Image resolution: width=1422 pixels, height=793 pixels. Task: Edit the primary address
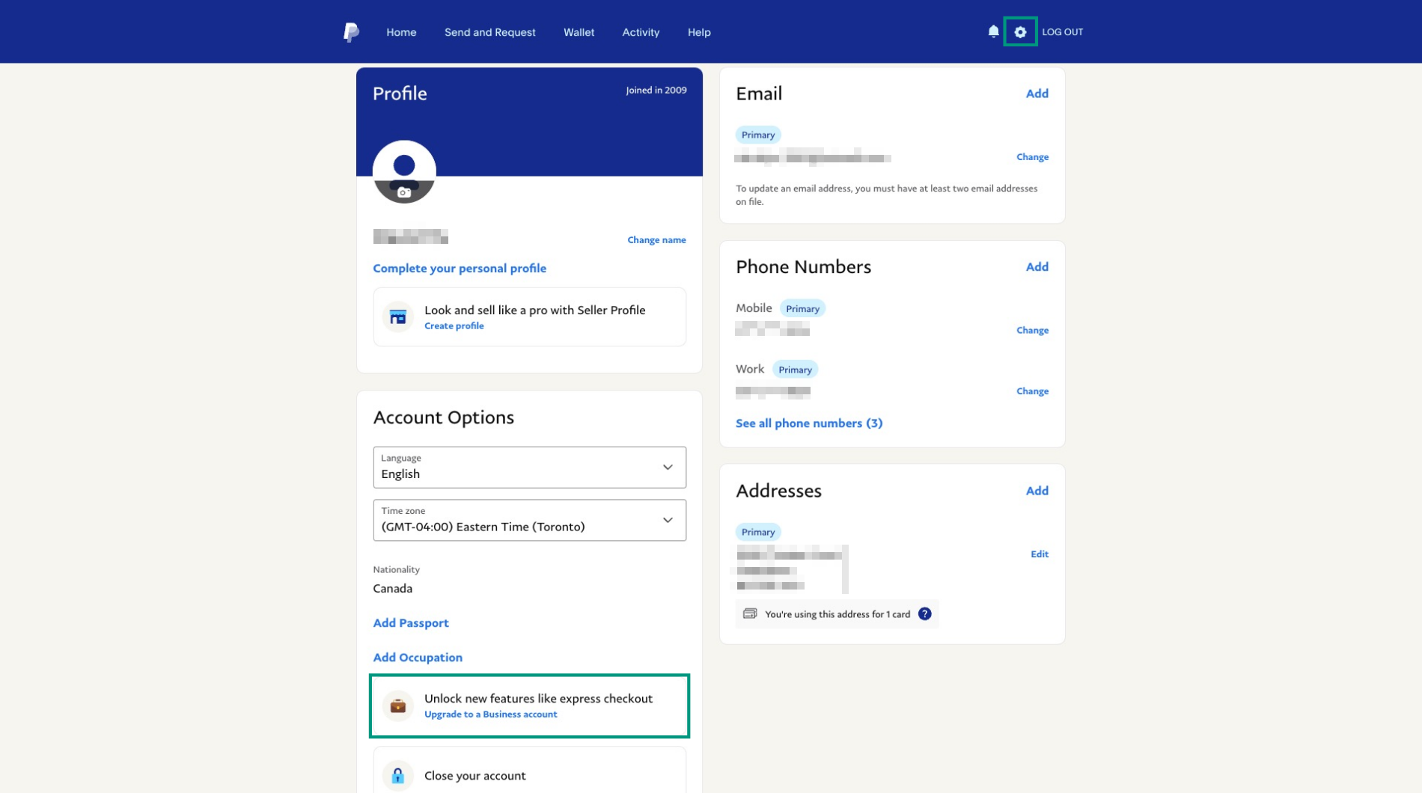tap(1040, 554)
